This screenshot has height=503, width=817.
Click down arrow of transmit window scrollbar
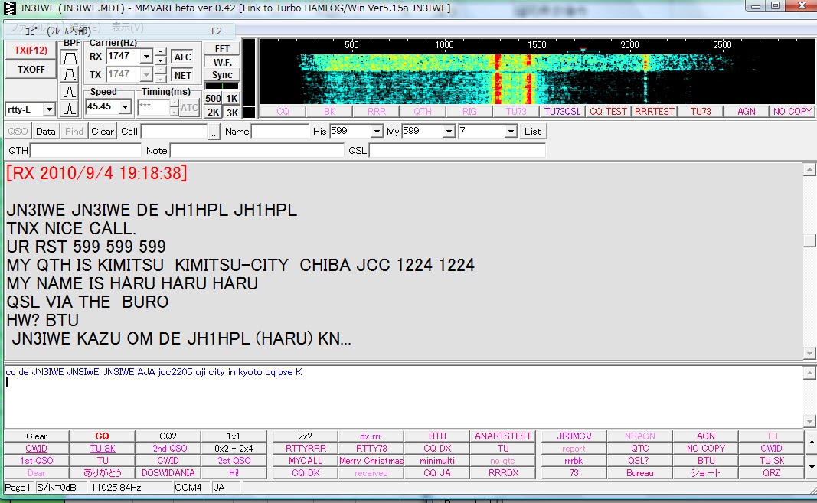809,421
